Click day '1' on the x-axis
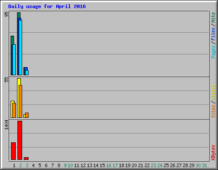The height and width of the screenshot is (170, 218). (x=14, y=165)
